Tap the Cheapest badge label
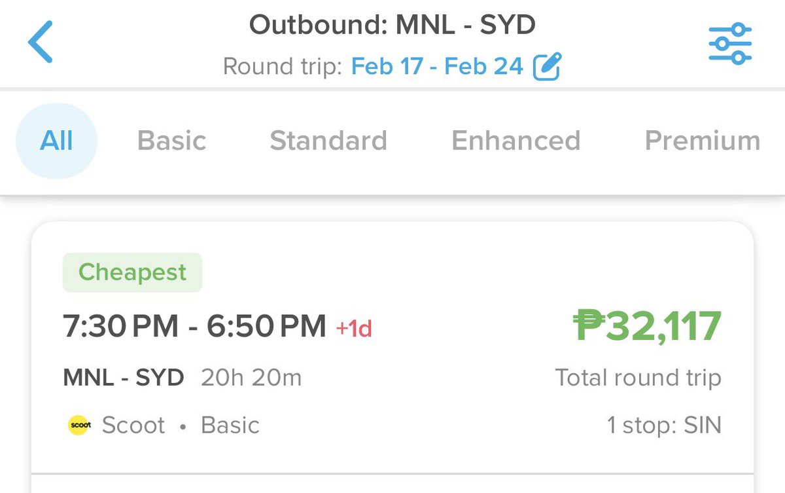The image size is (785, 493). click(x=133, y=272)
